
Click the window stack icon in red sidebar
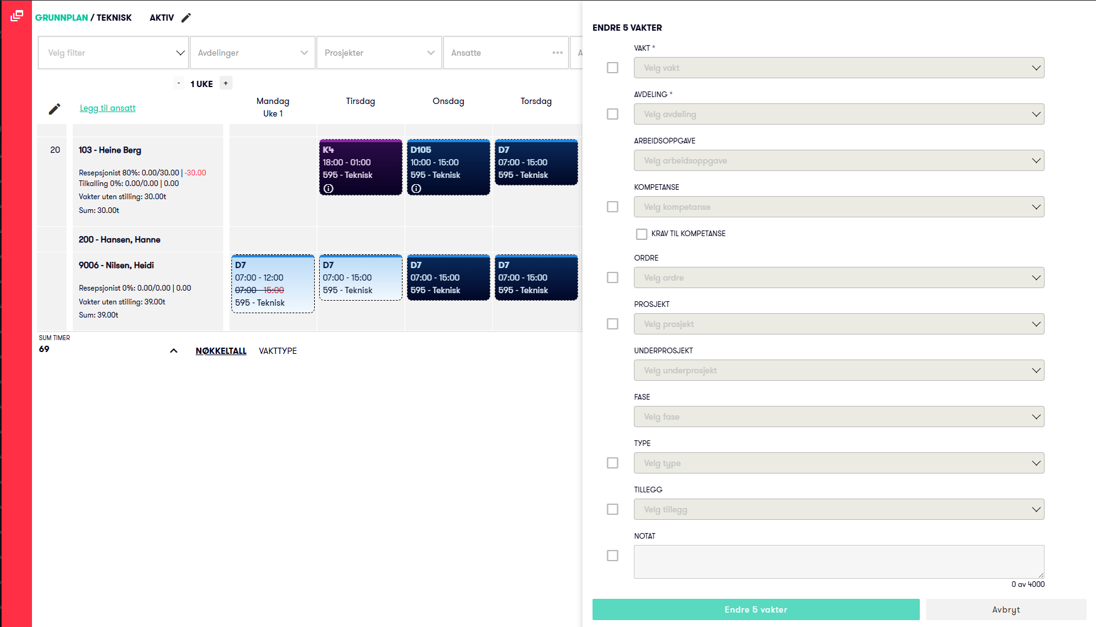(x=17, y=16)
